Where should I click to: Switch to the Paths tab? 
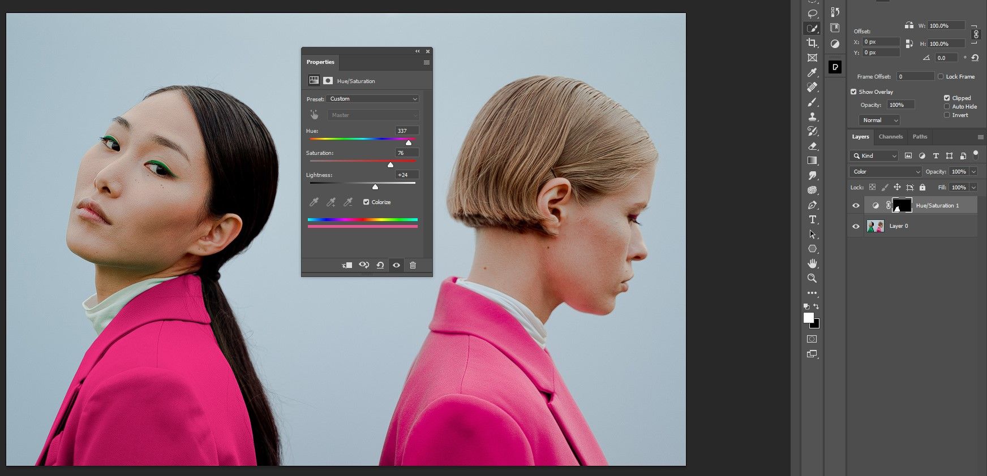(920, 137)
